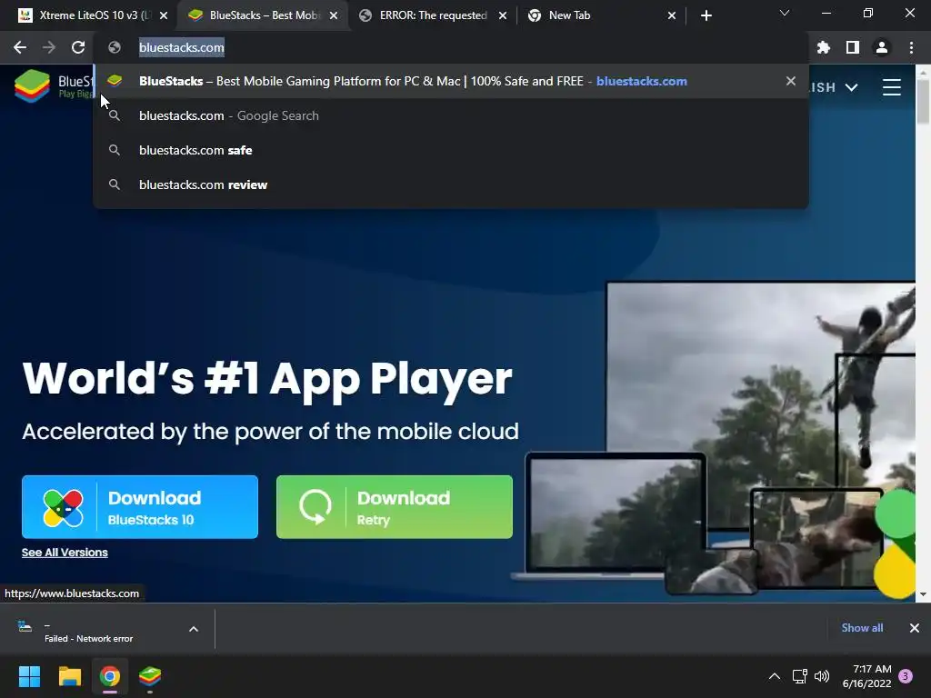Expand the failed download options chevron
Screen dimensions: 931x698
click(194, 629)
